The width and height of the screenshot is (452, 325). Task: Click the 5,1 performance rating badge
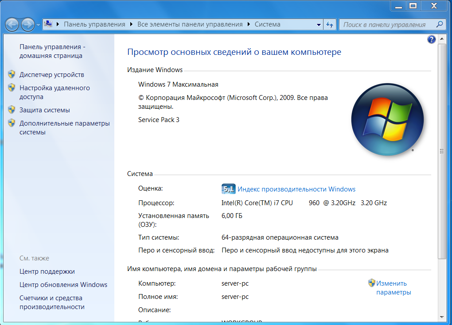pos(228,189)
